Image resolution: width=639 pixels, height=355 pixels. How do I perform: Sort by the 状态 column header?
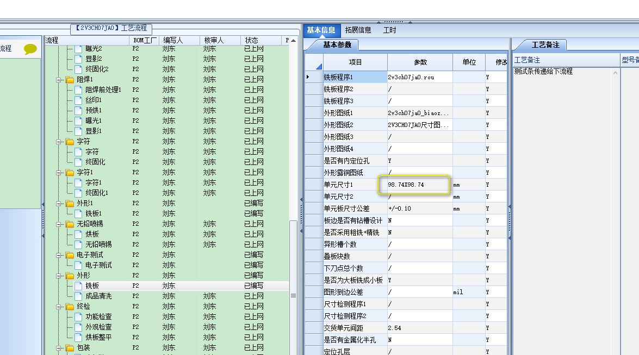[261, 40]
